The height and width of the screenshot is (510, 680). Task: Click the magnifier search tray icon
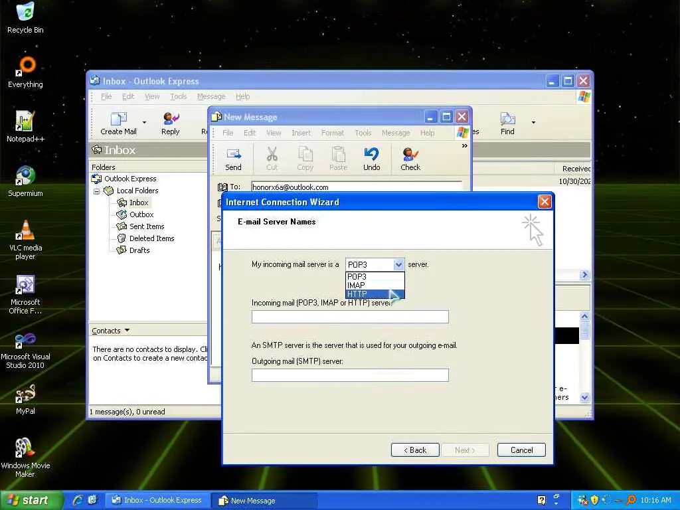click(631, 500)
